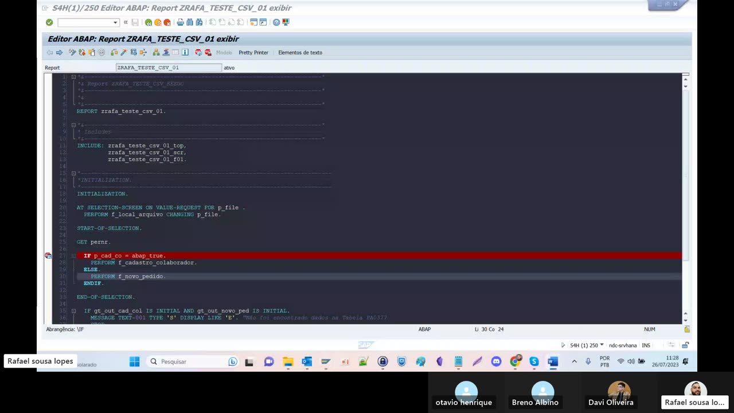This screenshot has width=734, height=413.
Task: Click the Find Next binoculars icon
Action: point(199,22)
